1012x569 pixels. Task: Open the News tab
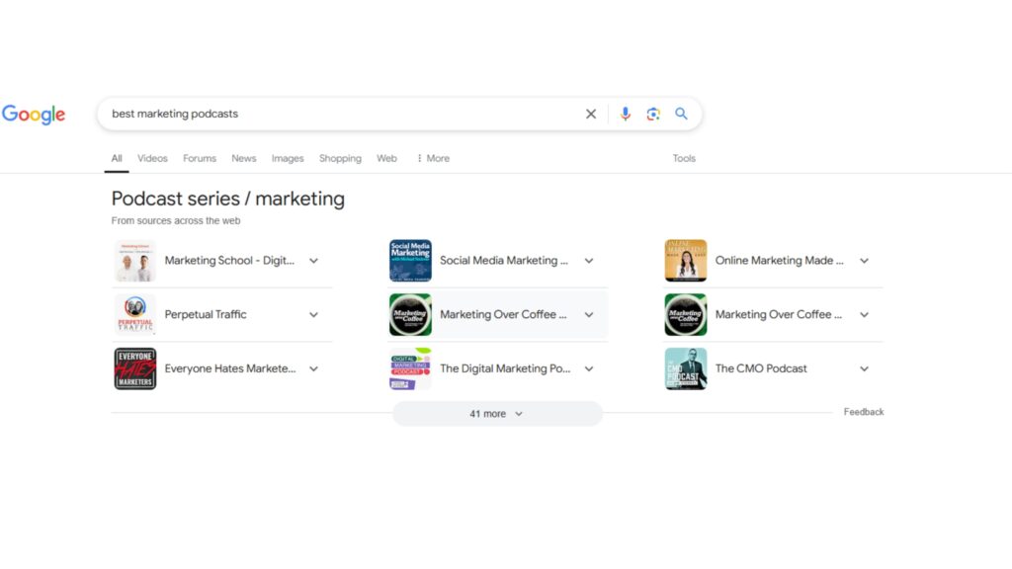coord(244,158)
